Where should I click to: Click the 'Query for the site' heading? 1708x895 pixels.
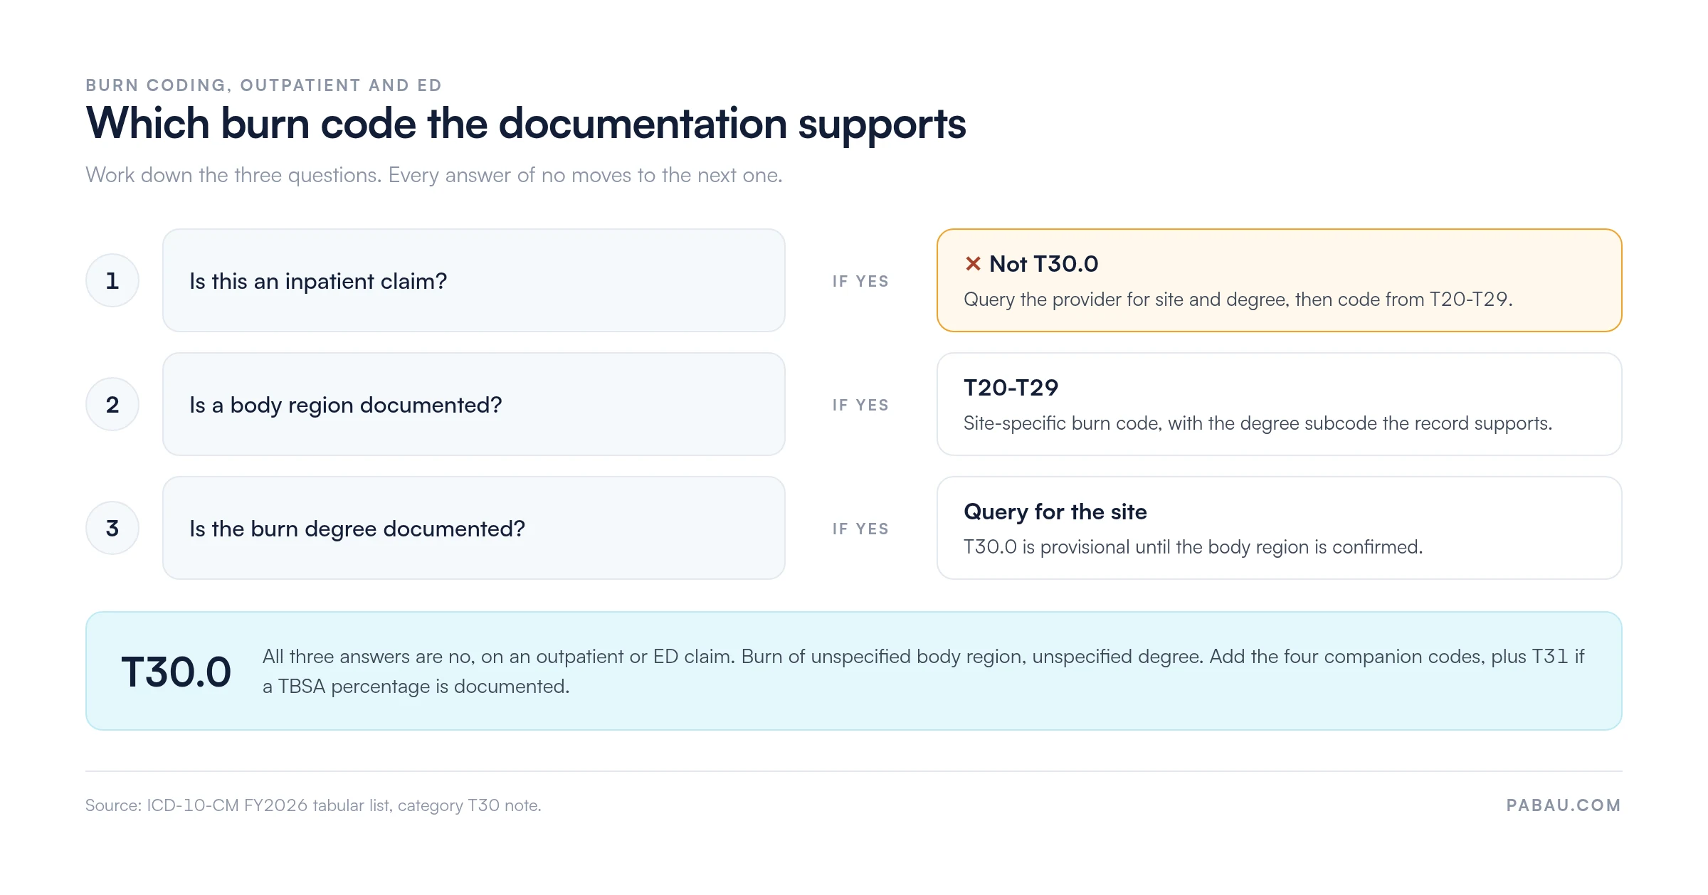pyautogui.click(x=1055, y=512)
